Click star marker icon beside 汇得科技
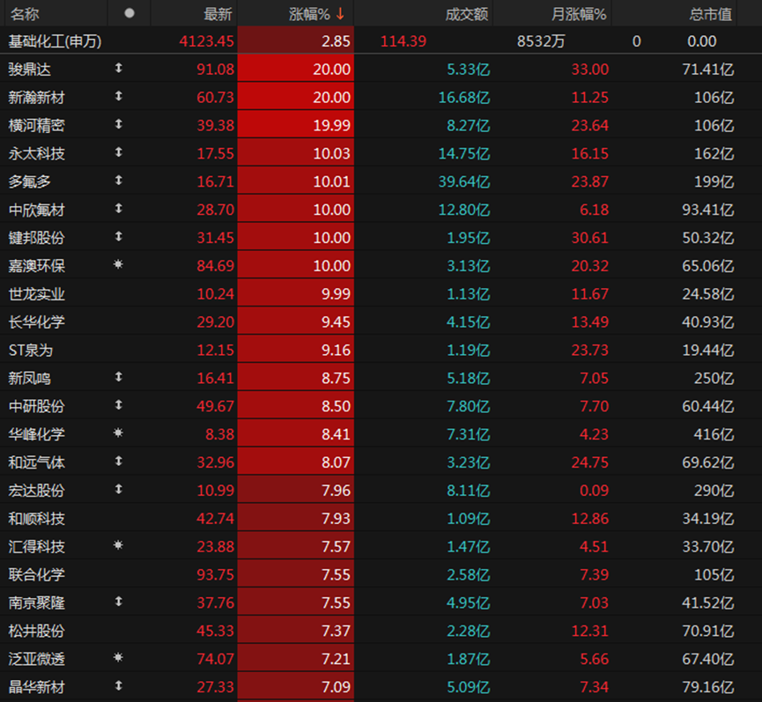The image size is (762, 702). 118,545
